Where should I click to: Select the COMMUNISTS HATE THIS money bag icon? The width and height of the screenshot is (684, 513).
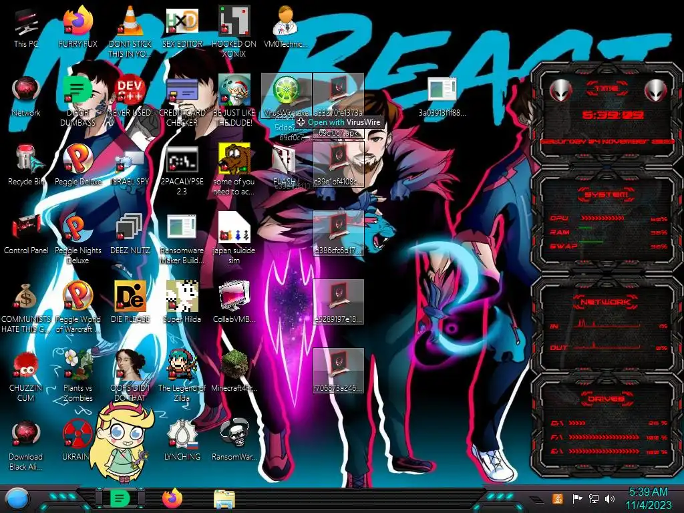click(26, 308)
